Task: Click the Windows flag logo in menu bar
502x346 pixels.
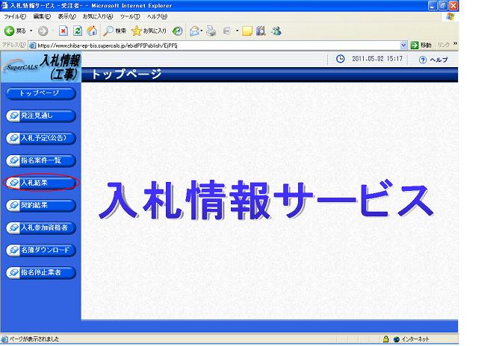Action: [450, 16]
